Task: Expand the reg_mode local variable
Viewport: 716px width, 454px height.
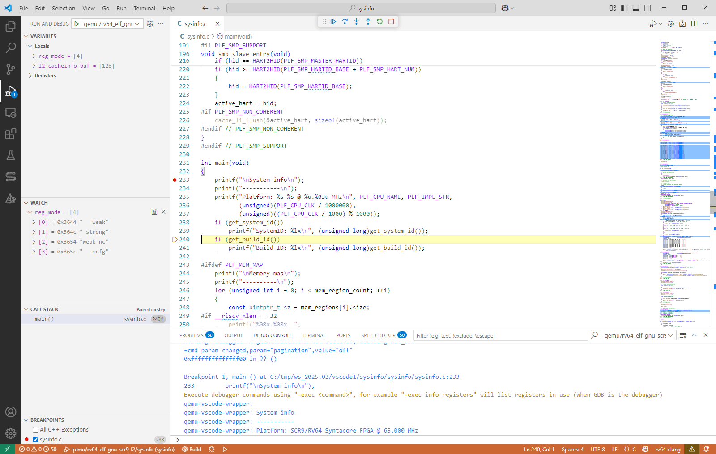Action: click(34, 56)
